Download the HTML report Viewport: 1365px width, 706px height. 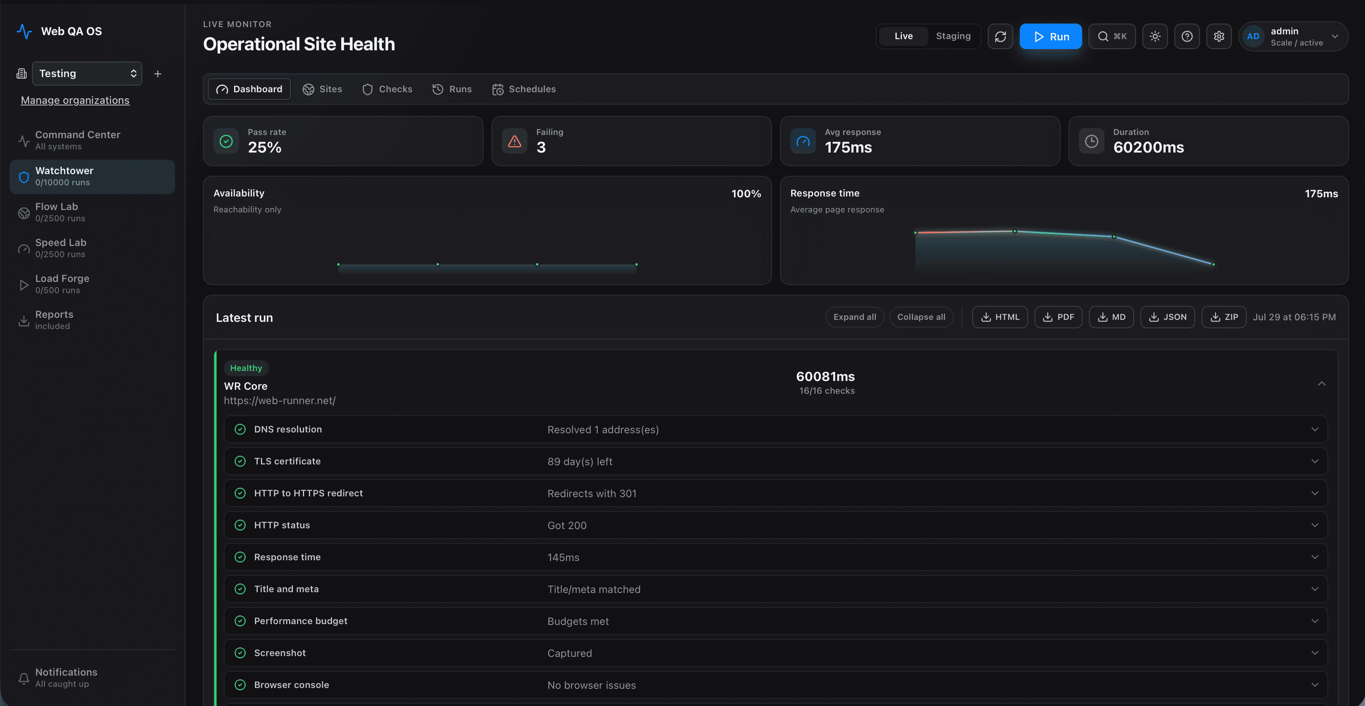999,317
